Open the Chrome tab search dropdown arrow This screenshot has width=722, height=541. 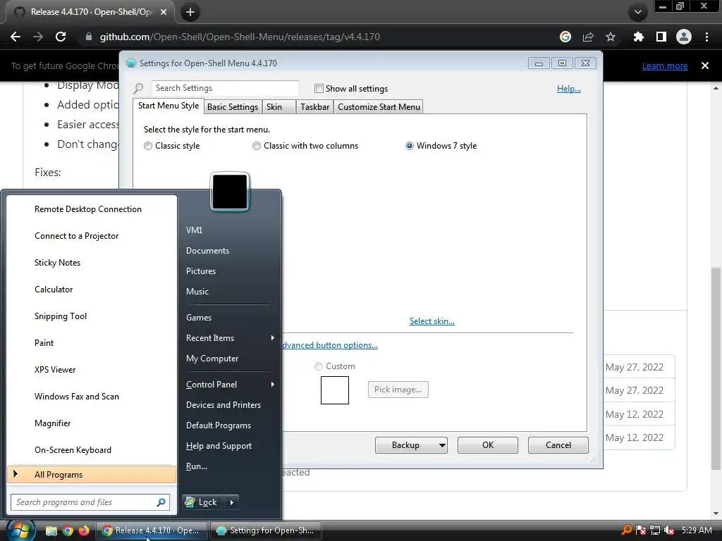[x=637, y=12]
